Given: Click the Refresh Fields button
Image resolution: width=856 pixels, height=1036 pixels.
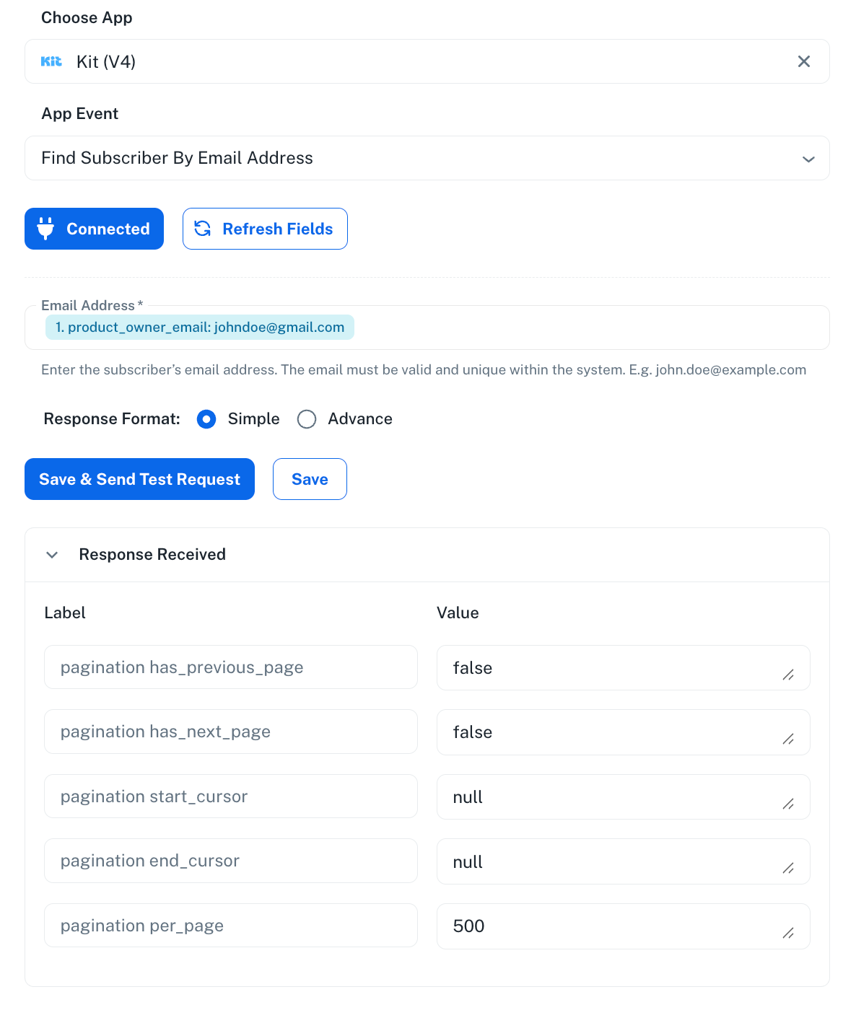Looking at the screenshot, I should point(265,229).
